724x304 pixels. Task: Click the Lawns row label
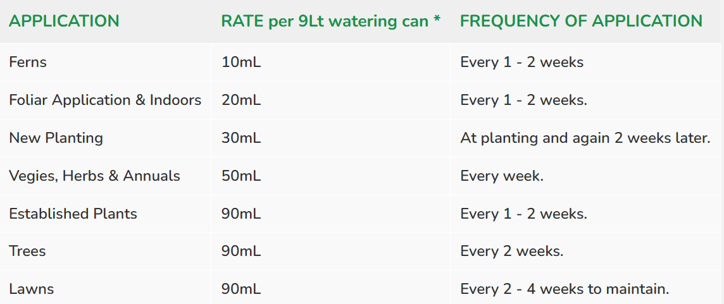point(32,289)
